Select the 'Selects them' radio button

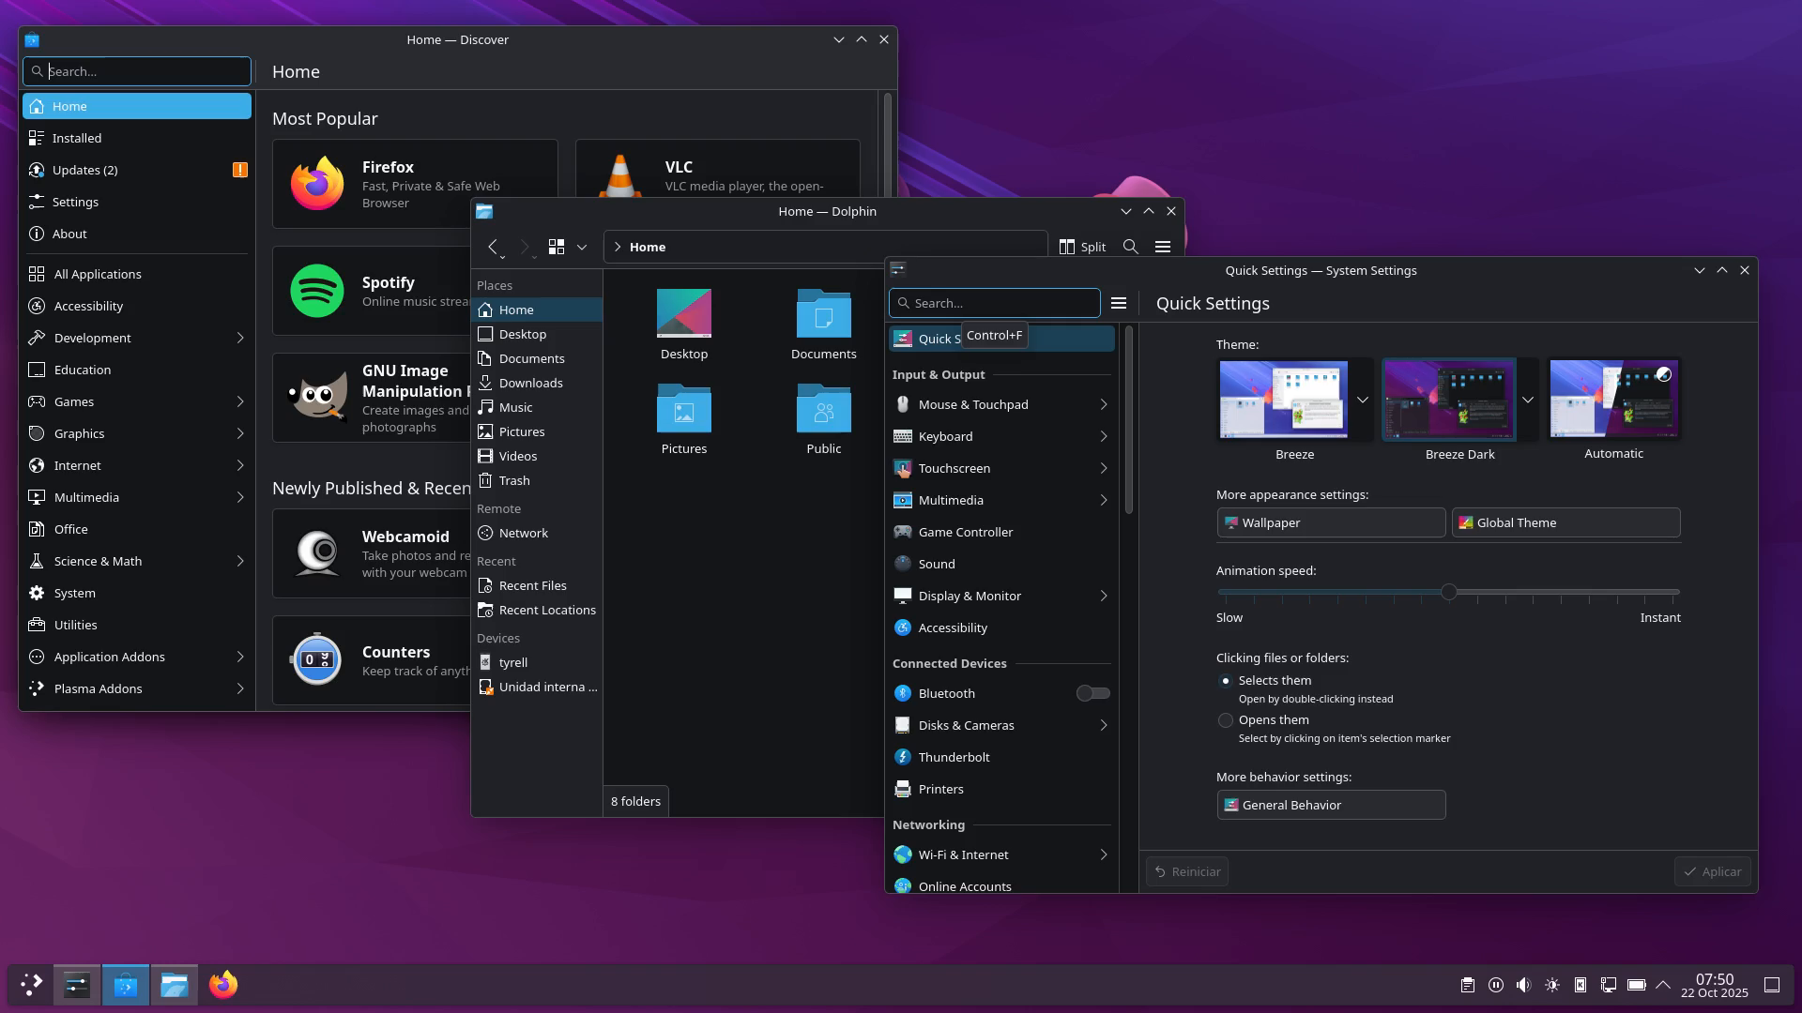coord(1226,681)
